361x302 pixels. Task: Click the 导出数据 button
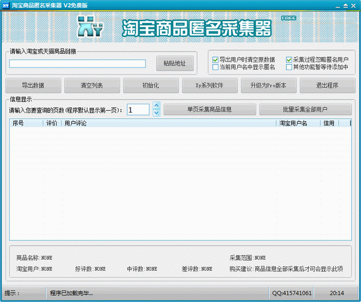click(33, 86)
